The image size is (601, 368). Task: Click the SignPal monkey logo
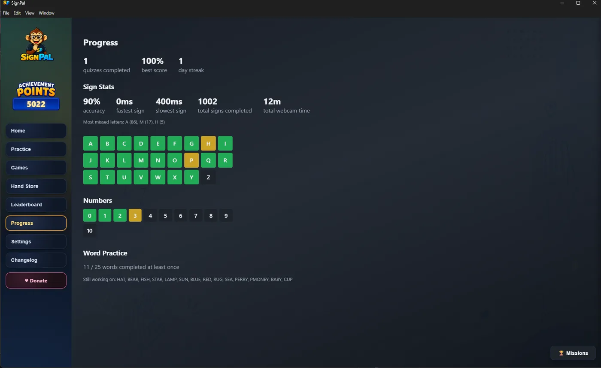[36, 45]
